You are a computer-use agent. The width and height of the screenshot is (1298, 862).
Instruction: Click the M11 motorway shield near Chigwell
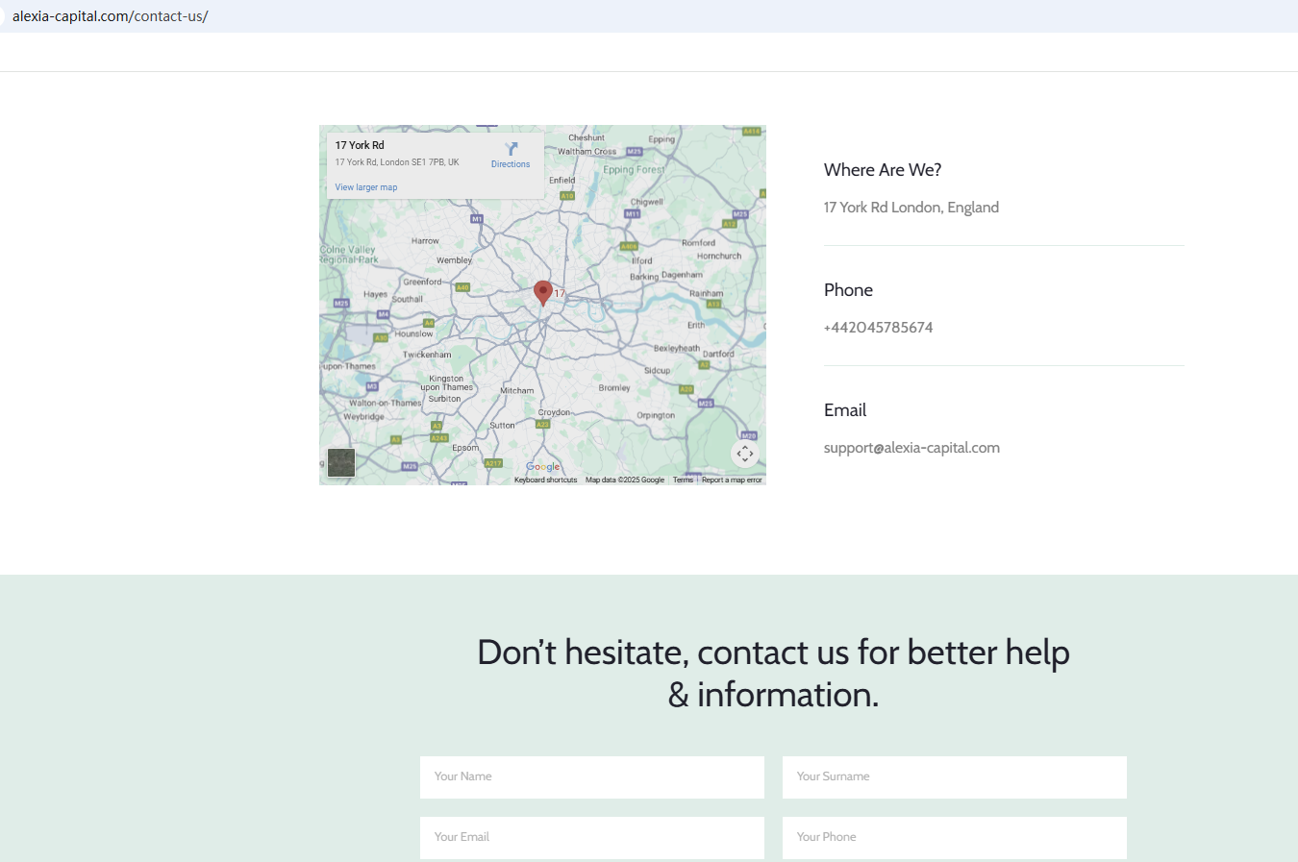tap(632, 214)
